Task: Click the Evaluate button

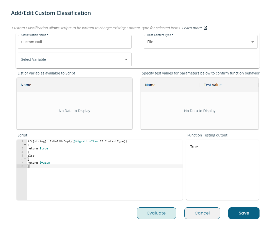Action: (x=156, y=213)
